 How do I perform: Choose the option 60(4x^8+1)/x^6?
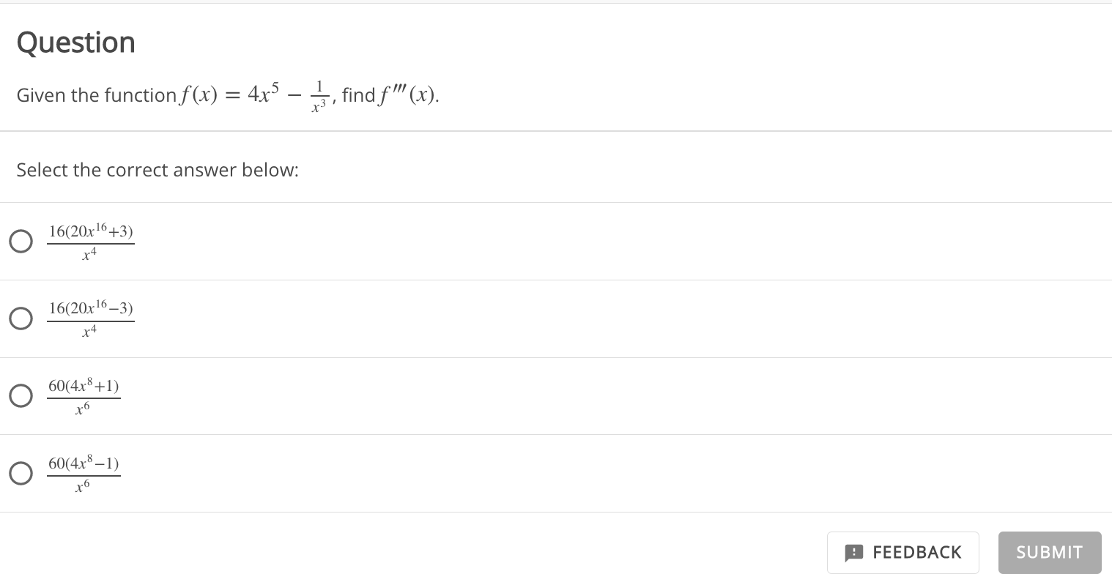(x=21, y=396)
